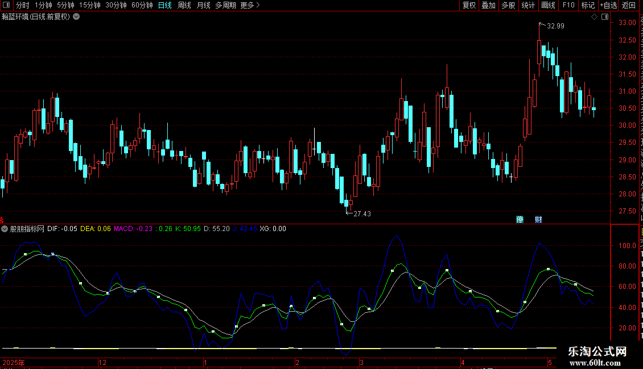Select the 30分钟 period tab
This screenshot has width=643, height=369.
pyautogui.click(x=116, y=5)
